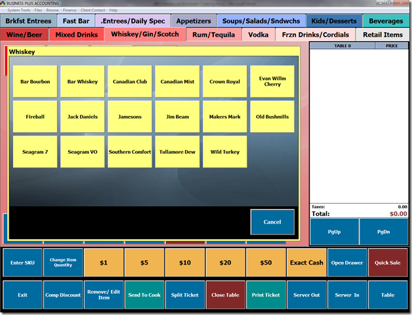The image size is (412, 315).
Task: Exit the point of sale screen
Action: coord(22,295)
